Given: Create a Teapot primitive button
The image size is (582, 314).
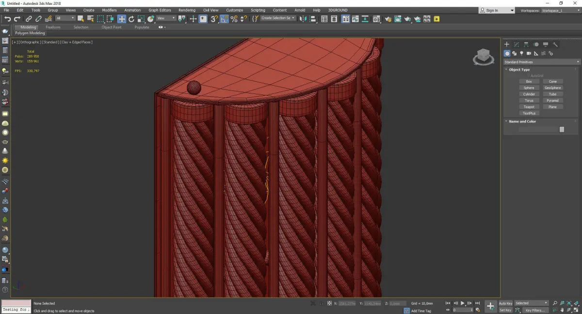Looking at the screenshot, I should (529, 107).
